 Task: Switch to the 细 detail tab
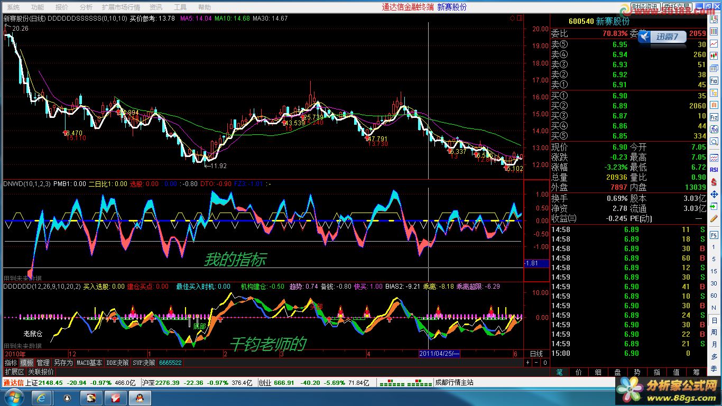(598, 372)
